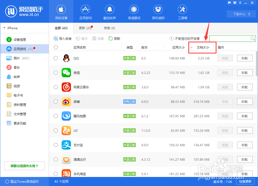Switch to the 全部 (43) tab
Screen dimensions: 258x186
(61, 28)
